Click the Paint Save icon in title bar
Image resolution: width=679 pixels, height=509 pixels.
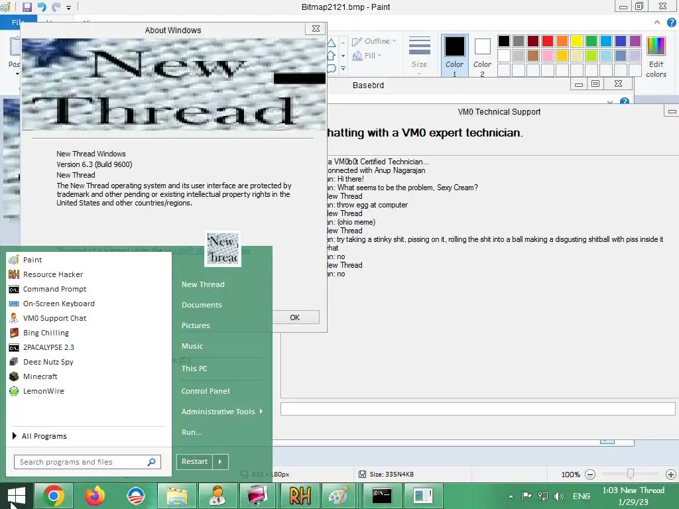(27, 7)
